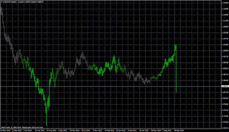The height and width of the screenshot is (132, 229).
Task: Click the 2 Jan 2011 date label
Action: click(x=28, y=131)
